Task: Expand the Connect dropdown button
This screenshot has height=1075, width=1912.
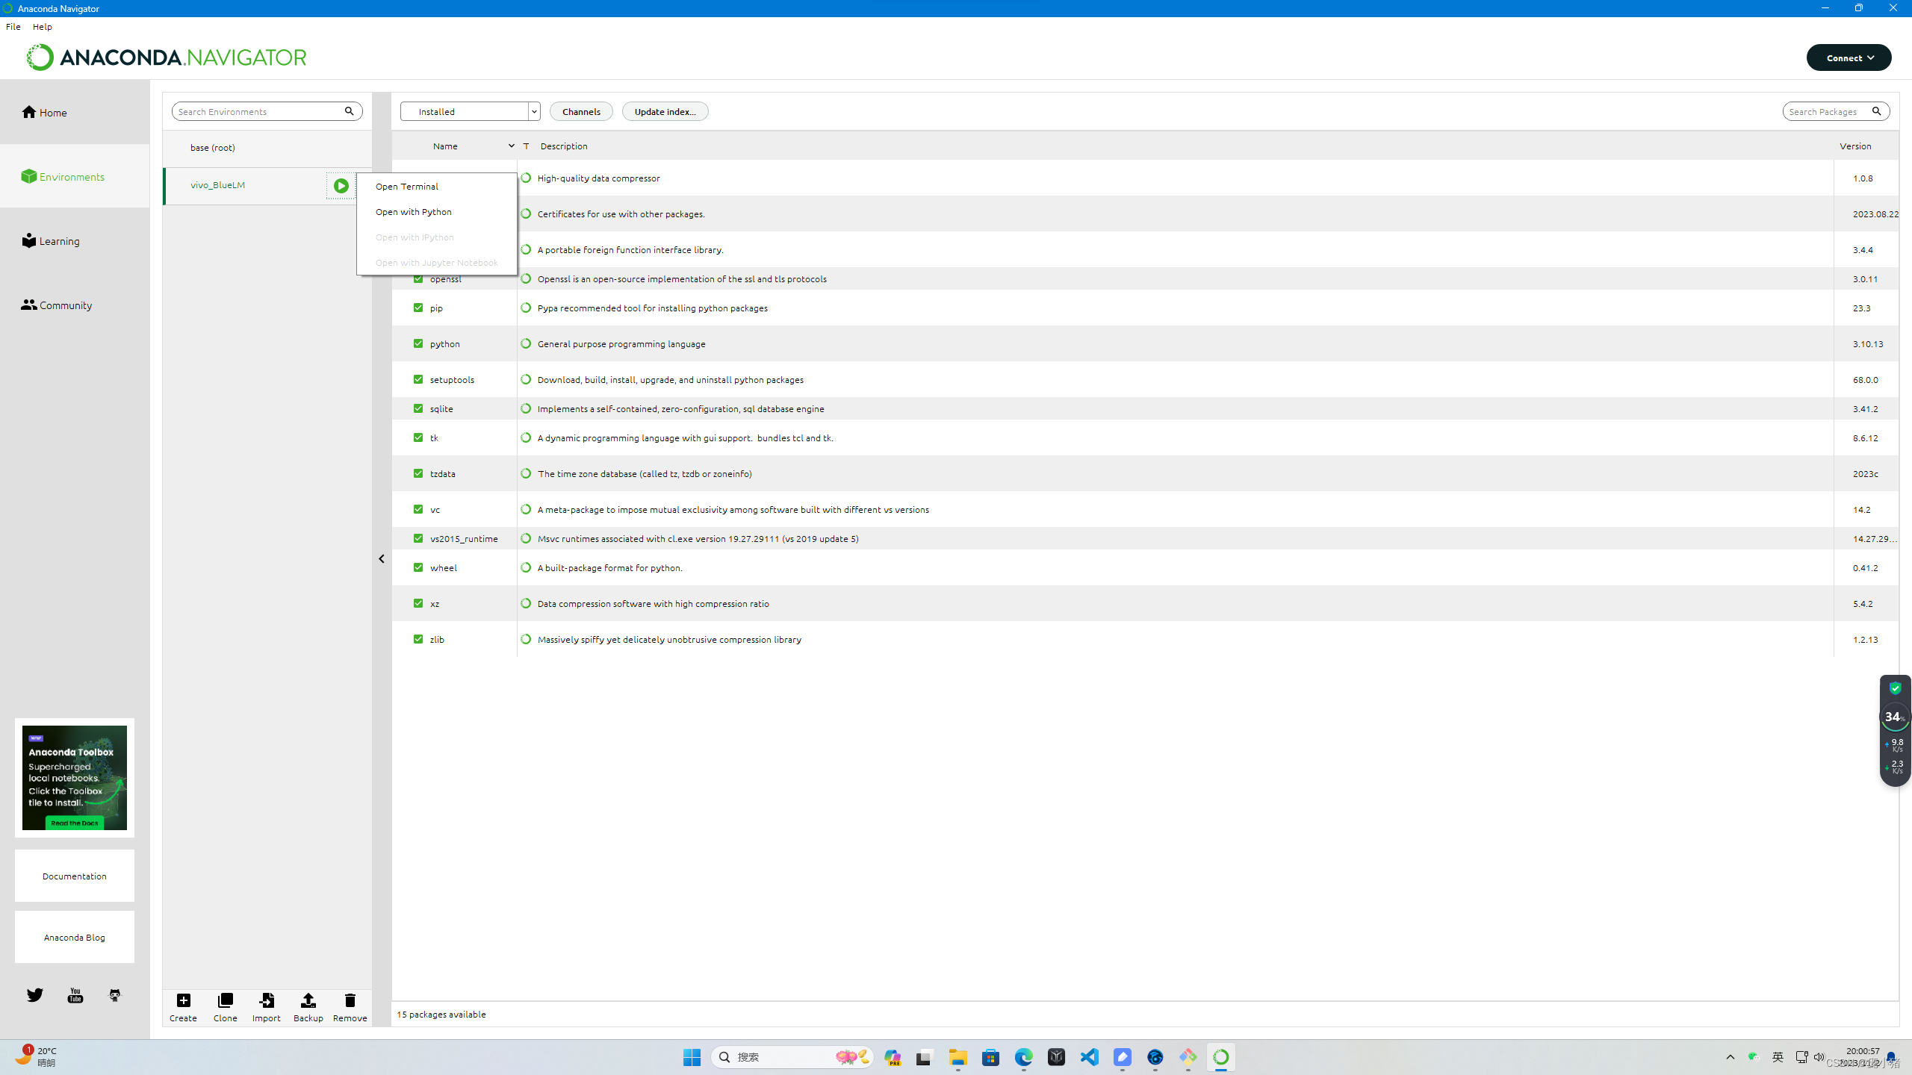Action: point(1849,57)
